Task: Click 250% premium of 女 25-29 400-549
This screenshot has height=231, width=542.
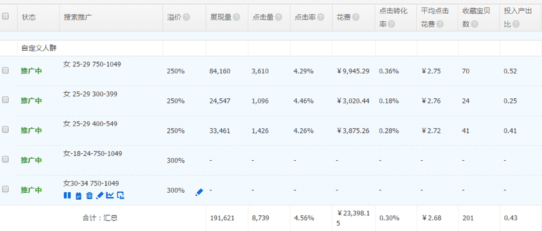Action: [175, 131]
